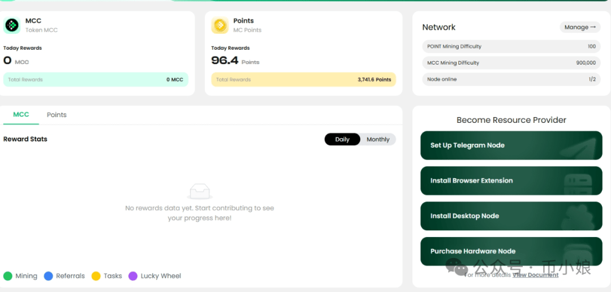Screen dimensions: 611x292
Task: Toggle the purple Lucky Wheel legend dot
Action: pos(133,276)
